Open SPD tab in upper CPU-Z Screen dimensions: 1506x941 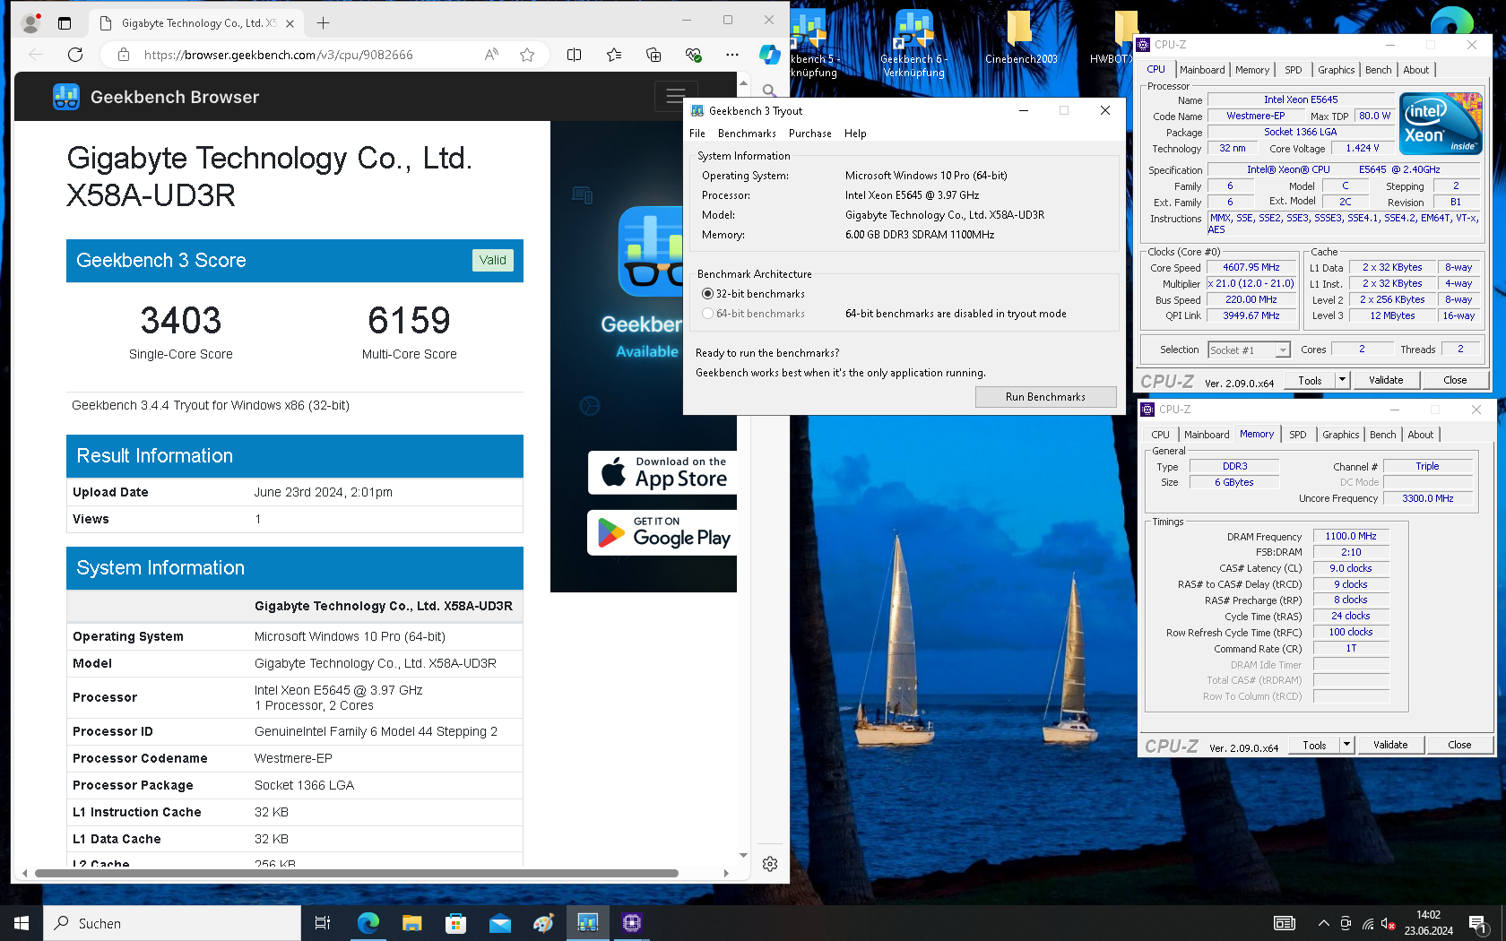1293,70
